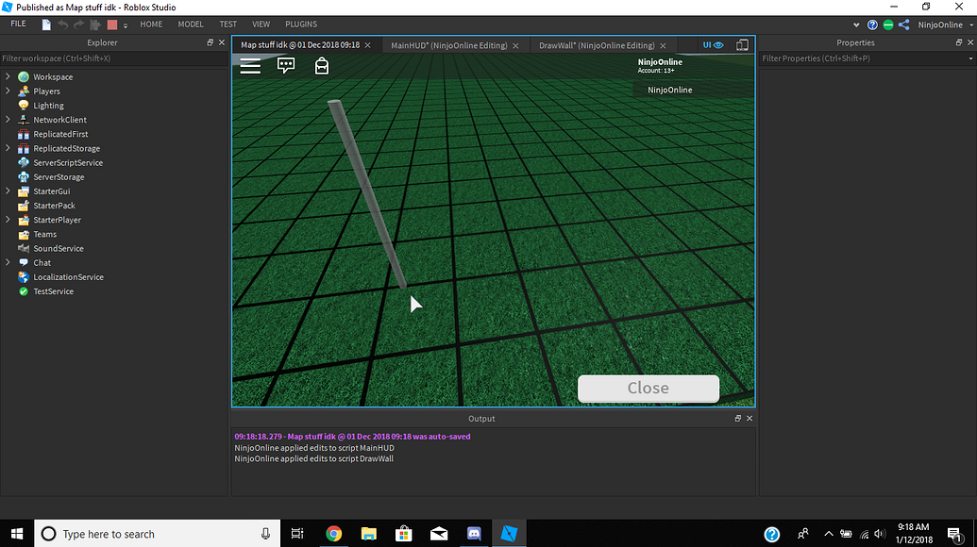The height and width of the screenshot is (547, 977).
Task: Click the Redo arrow in the toolbar
Action: (x=78, y=25)
